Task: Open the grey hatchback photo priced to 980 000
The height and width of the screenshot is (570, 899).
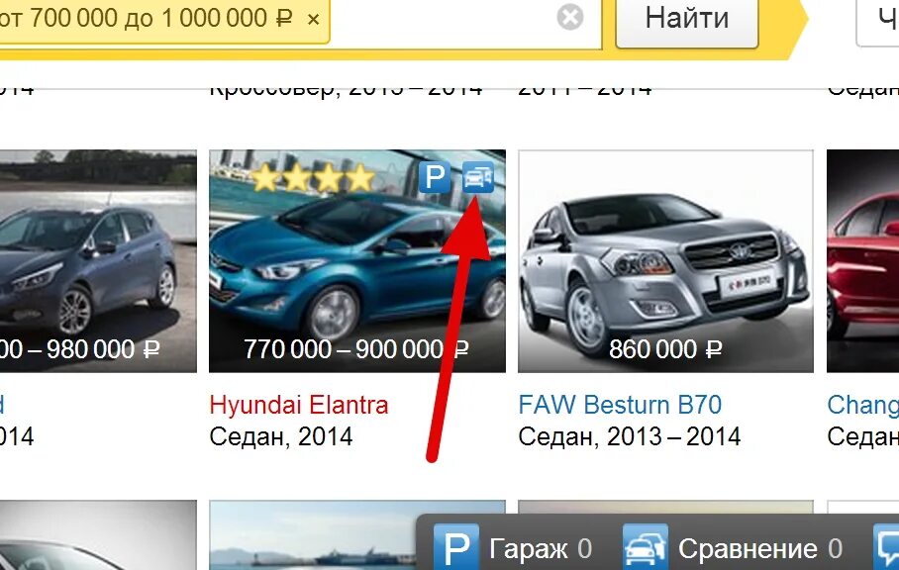Action: [98, 261]
